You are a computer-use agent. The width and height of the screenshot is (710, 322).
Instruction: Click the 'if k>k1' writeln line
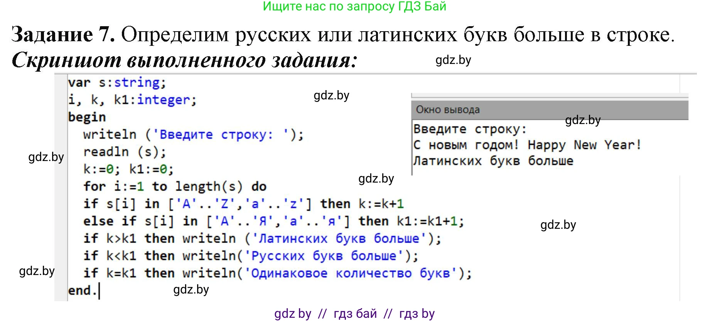tap(262, 238)
